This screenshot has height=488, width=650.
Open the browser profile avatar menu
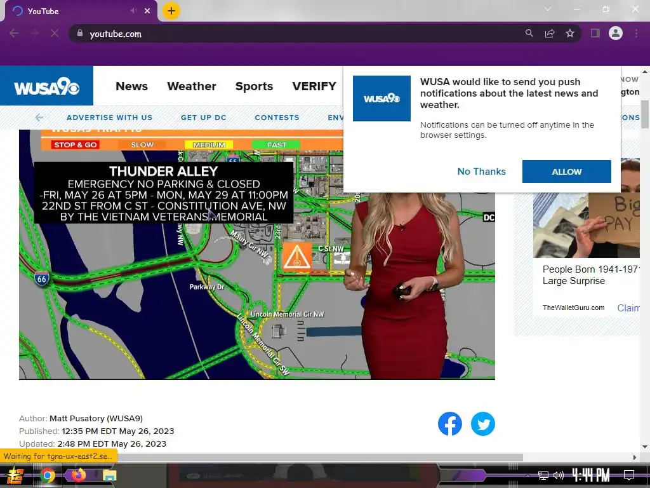[616, 33]
